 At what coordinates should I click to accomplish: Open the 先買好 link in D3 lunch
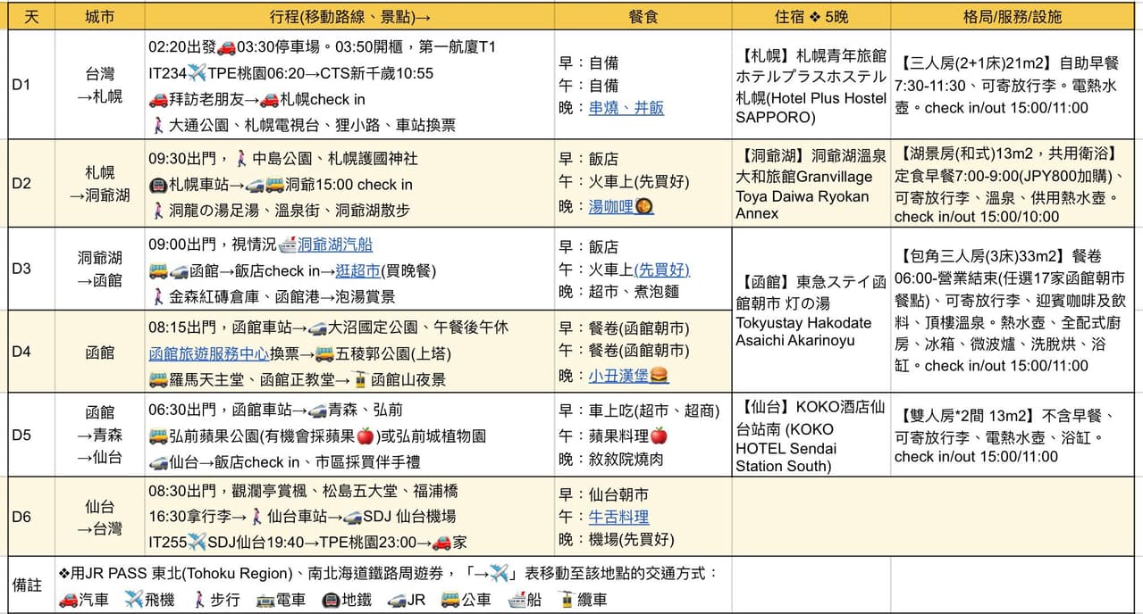tap(661, 270)
